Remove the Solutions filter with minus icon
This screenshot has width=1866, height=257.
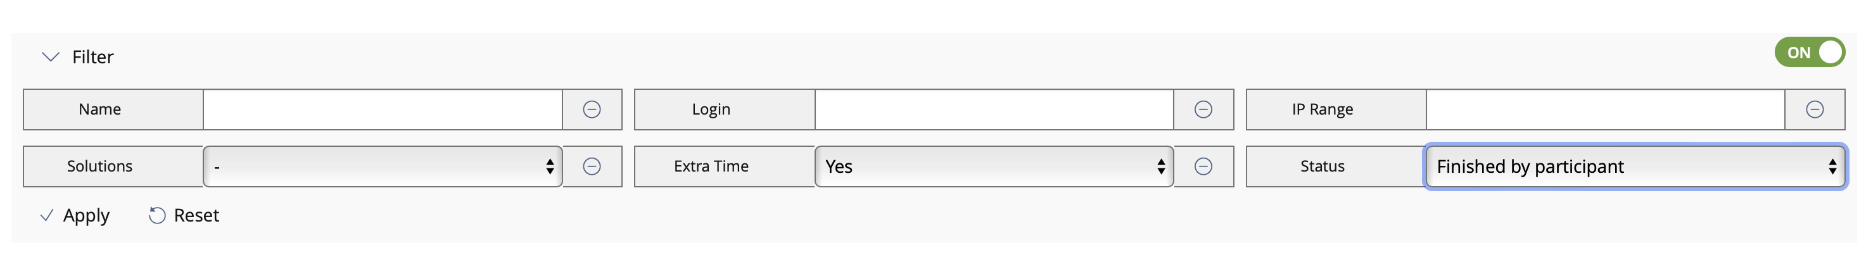591,166
